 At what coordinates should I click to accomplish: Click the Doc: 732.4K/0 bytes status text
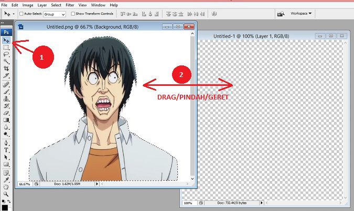[232, 203]
